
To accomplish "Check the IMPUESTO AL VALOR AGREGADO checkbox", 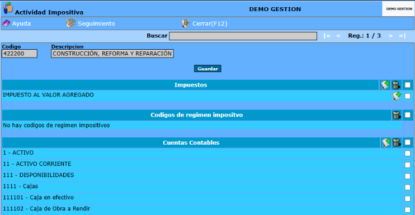I will point(408,96).
